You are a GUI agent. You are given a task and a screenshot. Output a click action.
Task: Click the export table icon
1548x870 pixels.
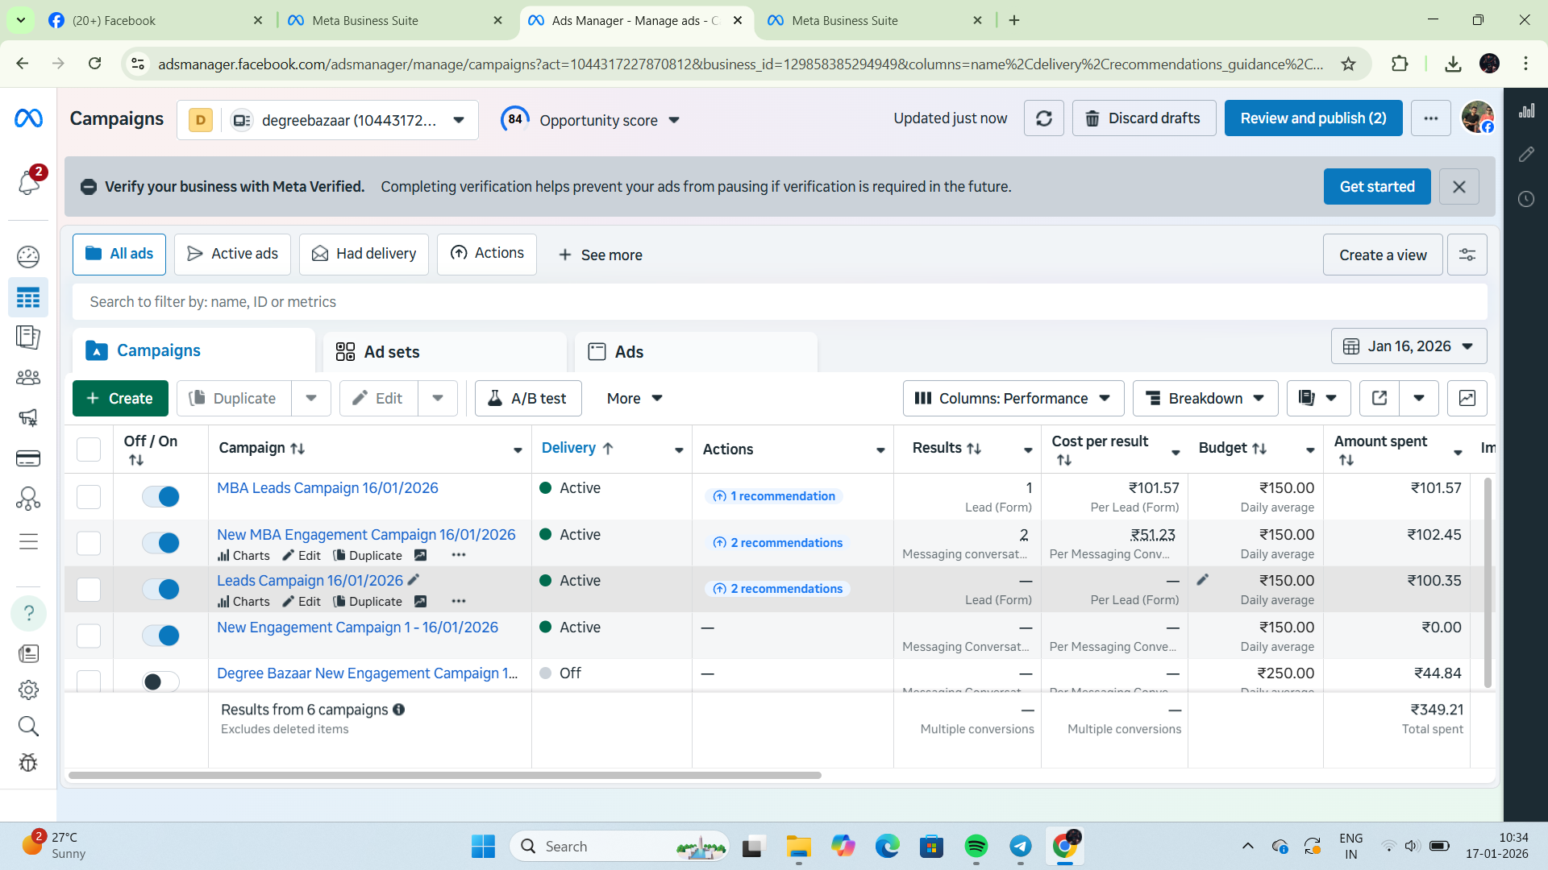[x=1379, y=398]
